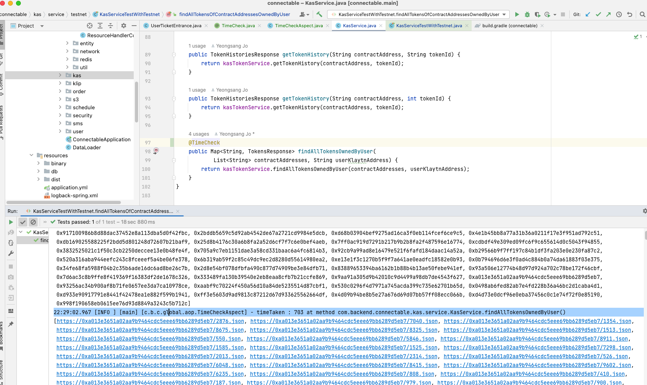Expand the security folder in tree
Image resolution: width=647 pixels, height=385 pixels.
[60, 115]
